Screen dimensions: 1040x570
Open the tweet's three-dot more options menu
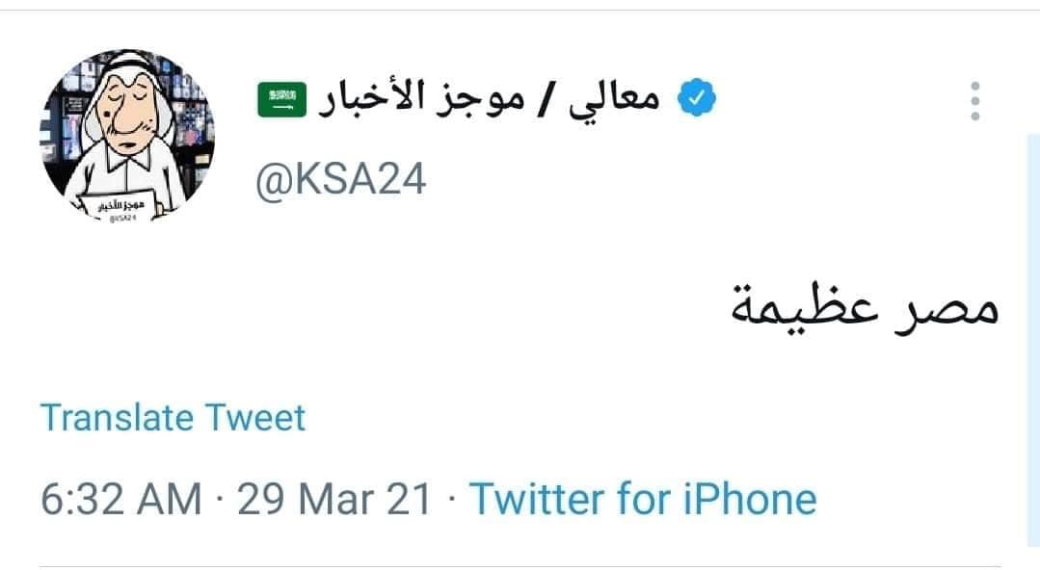[974, 101]
